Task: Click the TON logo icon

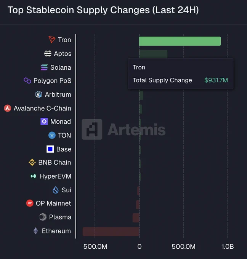Action: click(x=52, y=135)
